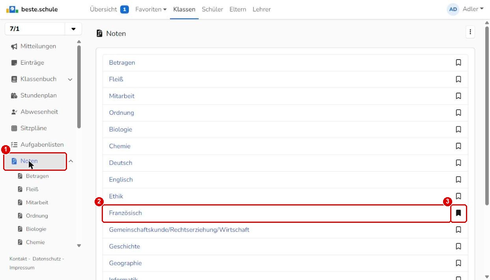Click the AD user avatar
The width and height of the screenshot is (490, 280).
coord(453,9)
